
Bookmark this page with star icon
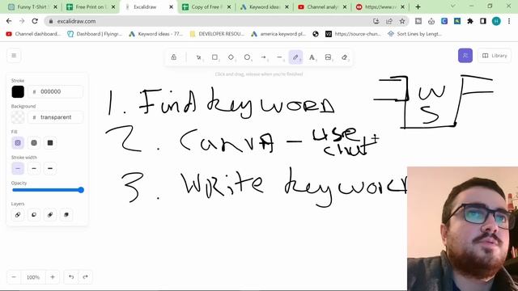tap(402, 21)
